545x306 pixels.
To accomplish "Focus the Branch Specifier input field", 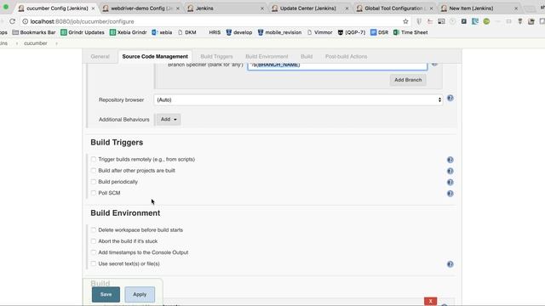I will (337, 65).
